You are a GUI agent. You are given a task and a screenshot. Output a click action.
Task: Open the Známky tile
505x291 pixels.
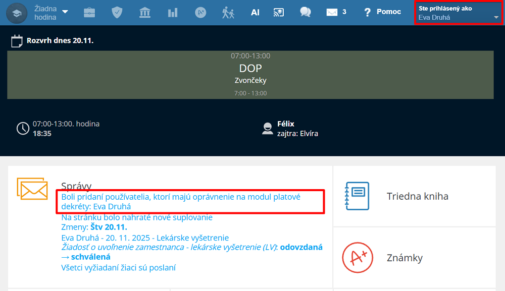tap(414, 258)
